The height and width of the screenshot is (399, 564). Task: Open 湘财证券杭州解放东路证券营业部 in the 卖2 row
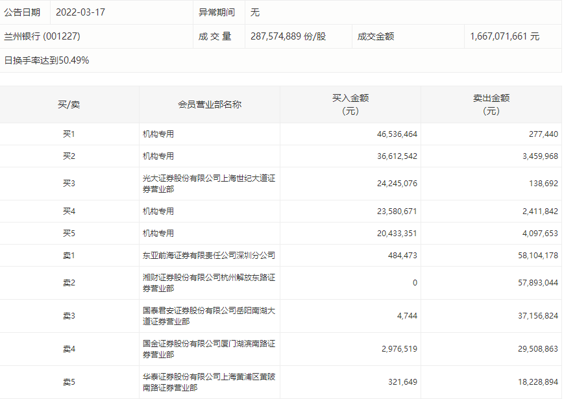[209, 283]
